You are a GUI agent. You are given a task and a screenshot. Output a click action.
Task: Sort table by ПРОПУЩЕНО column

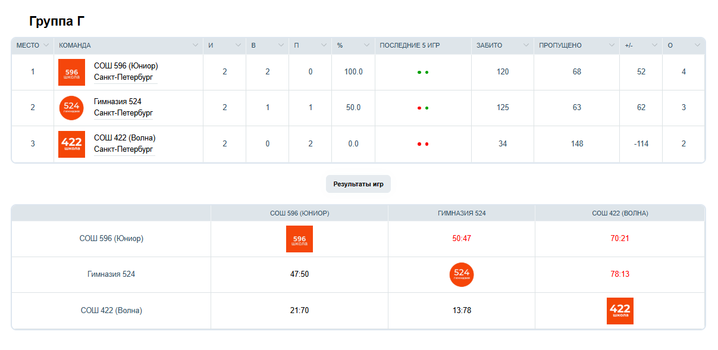pyautogui.click(x=612, y=46)
